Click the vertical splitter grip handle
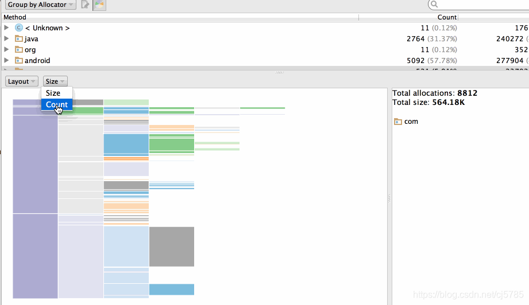The image size is (529, 305). pyautogui.click(x=389, y=198)
